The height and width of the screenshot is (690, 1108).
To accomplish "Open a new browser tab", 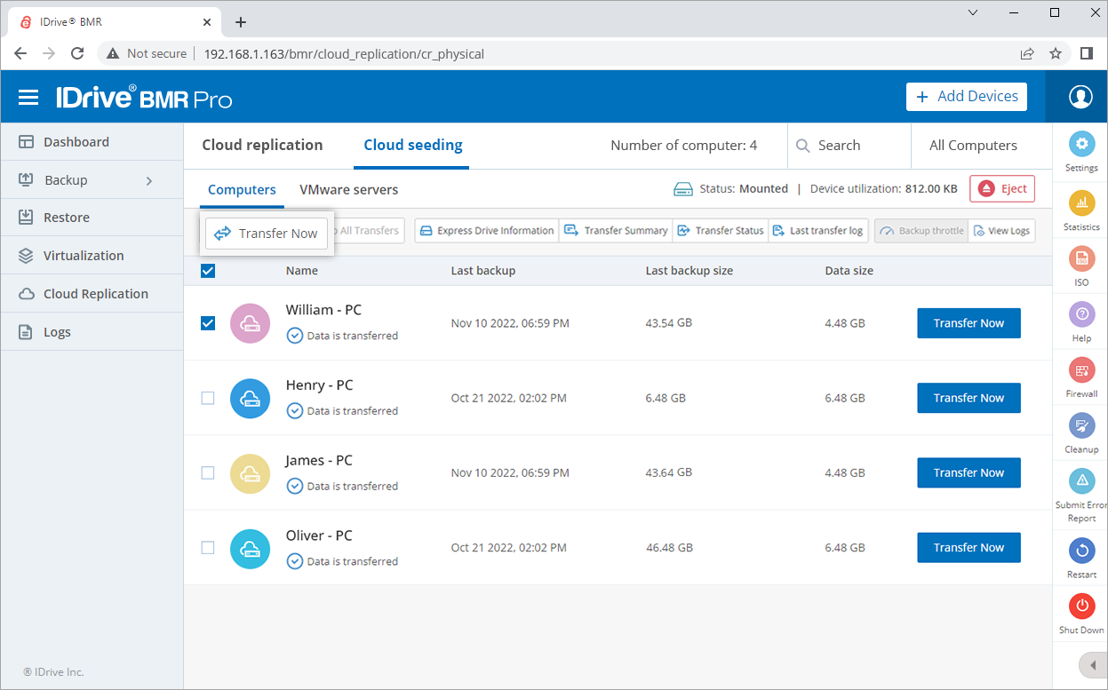I will click(x=240, y=22).
